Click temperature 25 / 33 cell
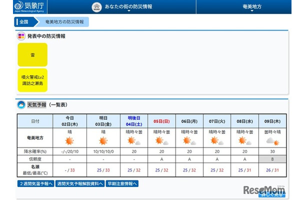The height and width of the screenshot is (200, 305). click(x=103, y=170)
